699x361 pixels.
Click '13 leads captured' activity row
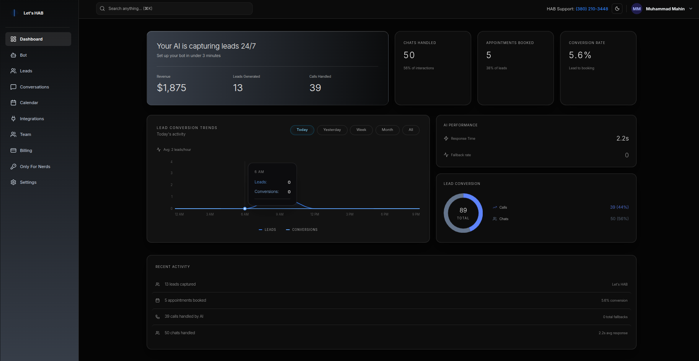391,284
